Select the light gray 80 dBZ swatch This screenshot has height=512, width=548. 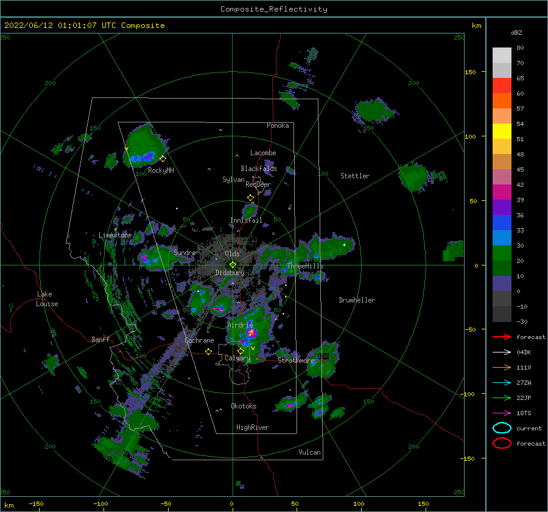pos(502,55)
